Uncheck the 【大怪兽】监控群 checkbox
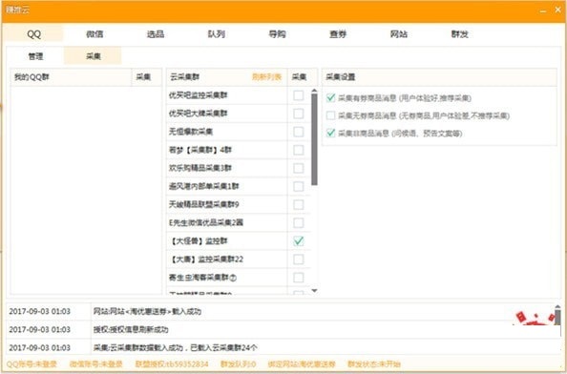This screenshot has height=374, width=567. click(299, 241)
